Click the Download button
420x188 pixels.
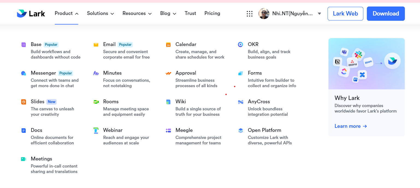(386, 14)
